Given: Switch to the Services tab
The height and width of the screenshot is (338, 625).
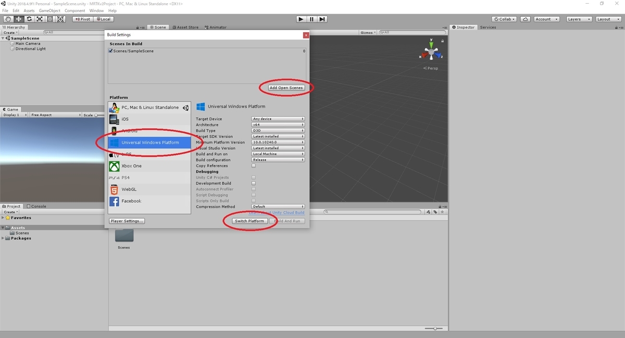Looking at the screenshot, I should click(488, 27).
